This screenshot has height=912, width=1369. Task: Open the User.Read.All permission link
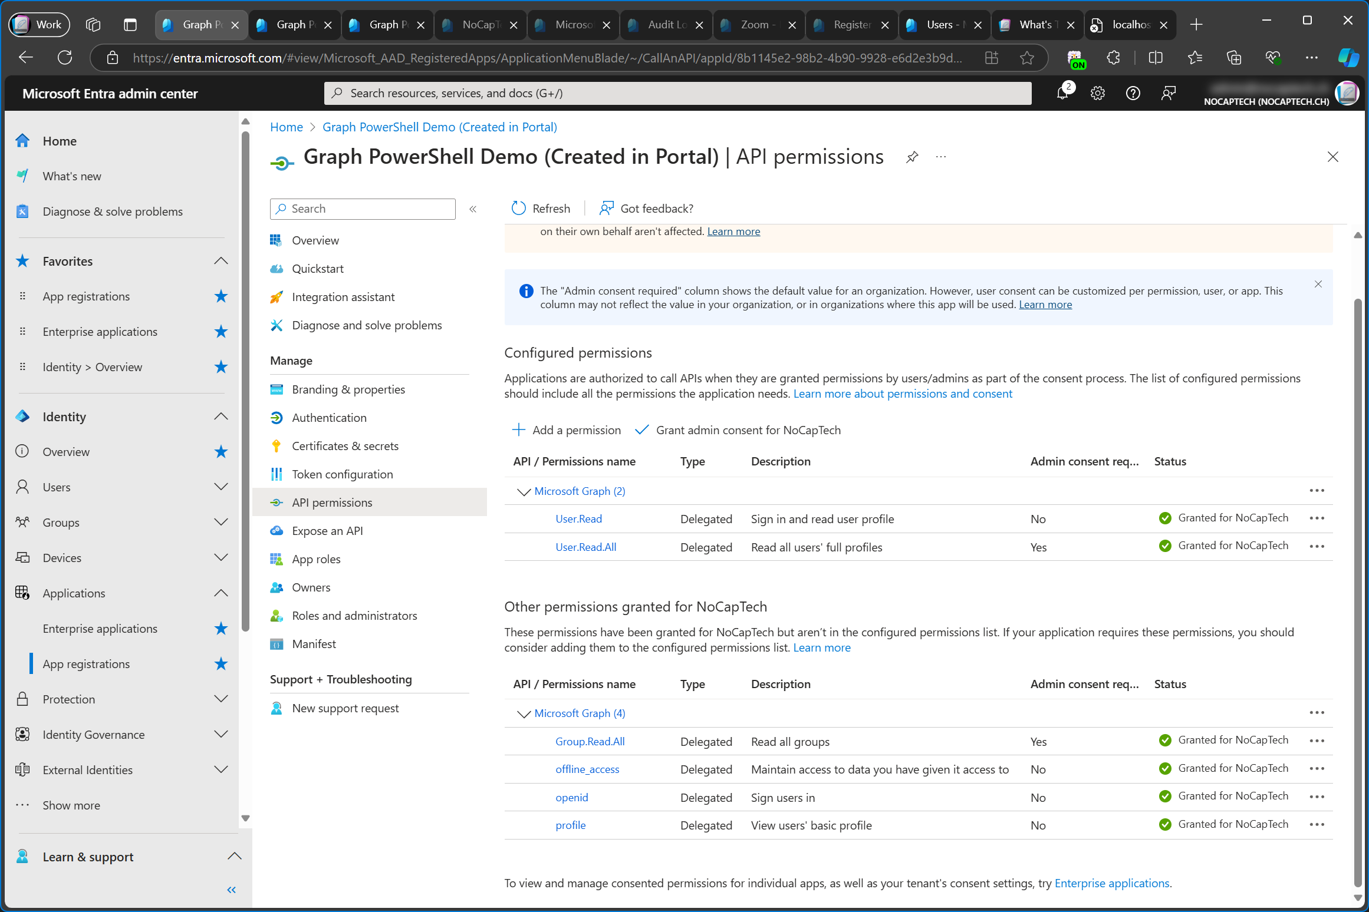click(585, 547)
